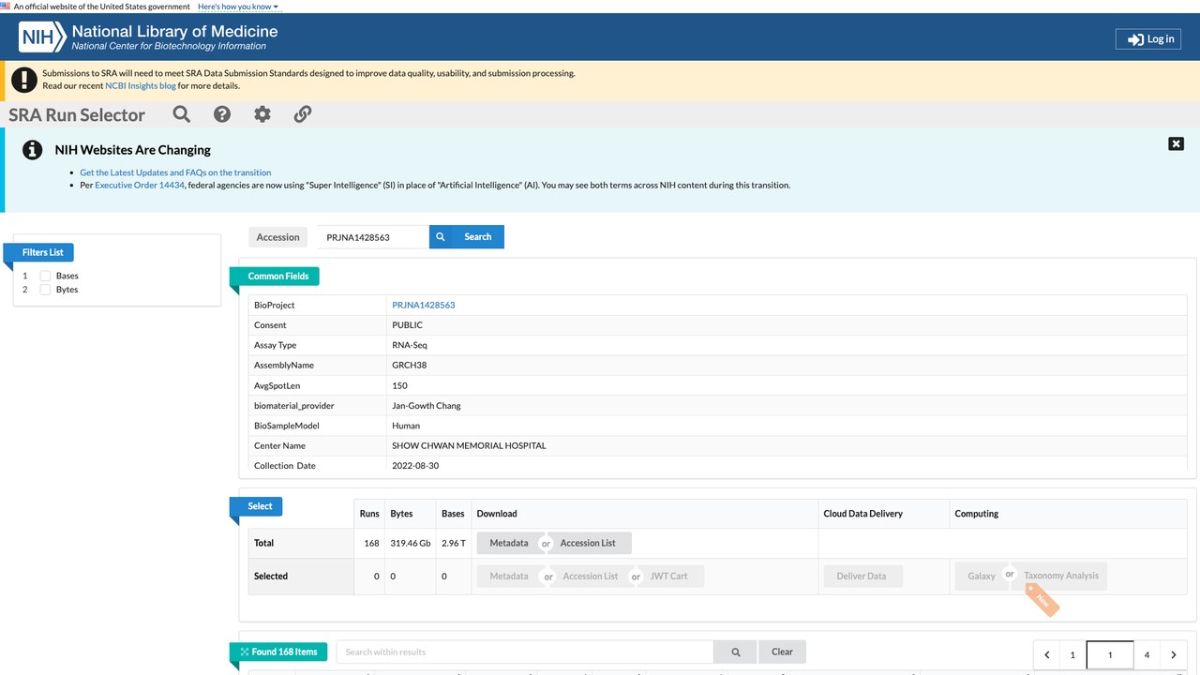
Task: Click the magnifier icon beside SRA Run Selector
Action: pos(182,114)
